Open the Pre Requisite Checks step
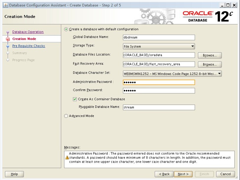Image resolution: width=240 pixels, height=180 pixels. 29,46
